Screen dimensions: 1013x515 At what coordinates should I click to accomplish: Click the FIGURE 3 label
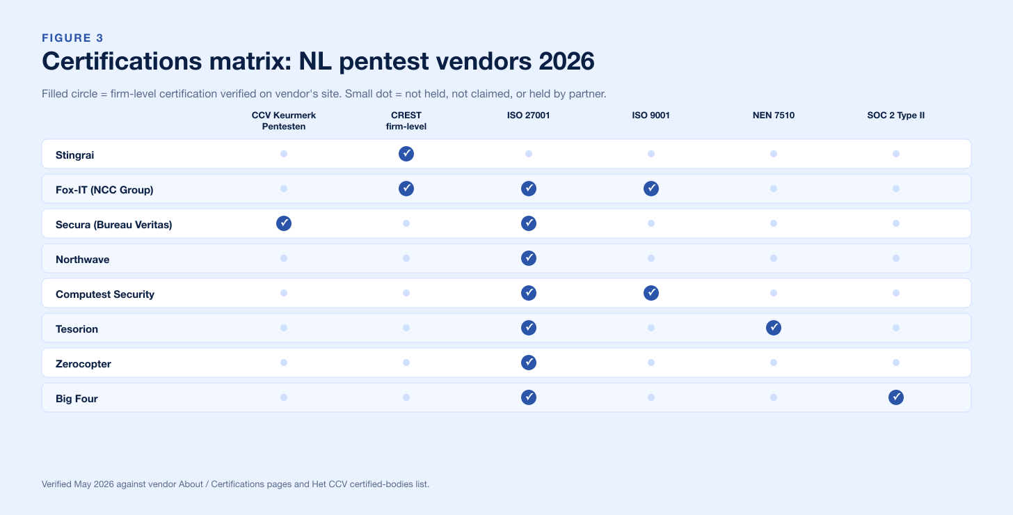72,38
